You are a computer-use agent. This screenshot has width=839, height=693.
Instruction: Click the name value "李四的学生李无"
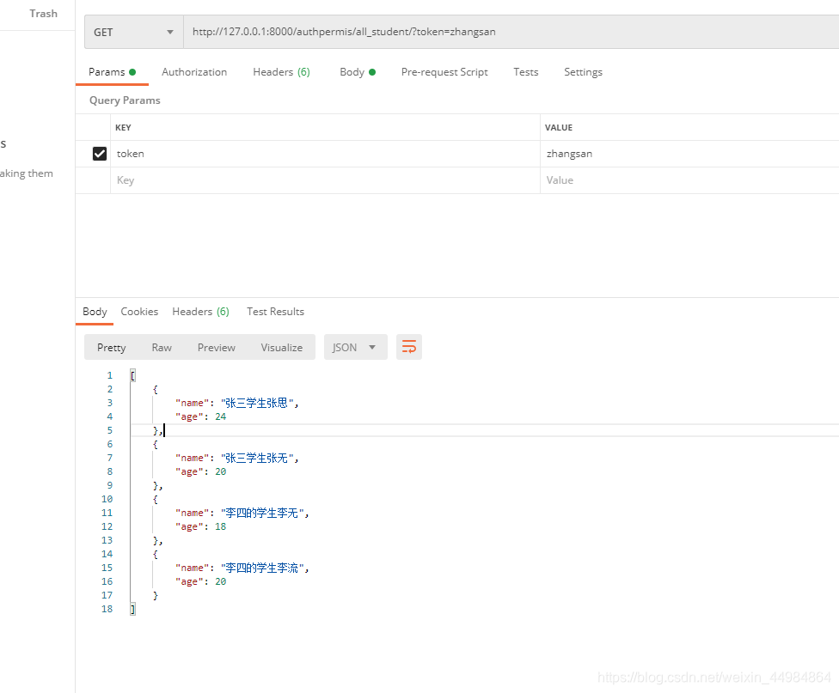[262, 514]
